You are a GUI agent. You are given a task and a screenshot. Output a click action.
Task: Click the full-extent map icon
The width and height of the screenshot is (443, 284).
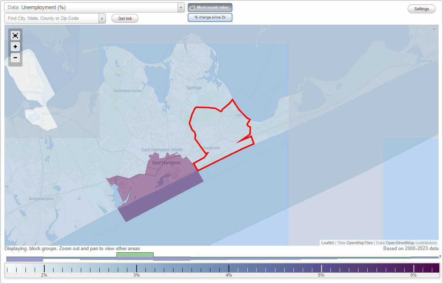click(15, 35)
